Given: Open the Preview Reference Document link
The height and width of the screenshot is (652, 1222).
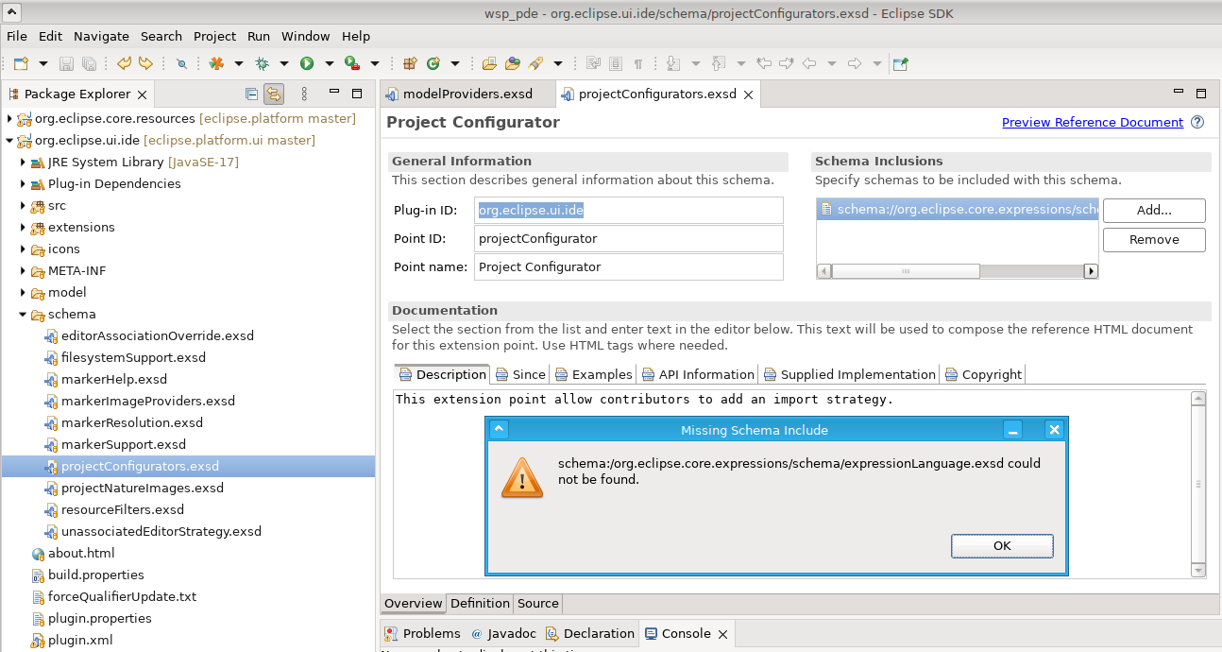Looking at the screenshot, I should [x=1092, y=122].
